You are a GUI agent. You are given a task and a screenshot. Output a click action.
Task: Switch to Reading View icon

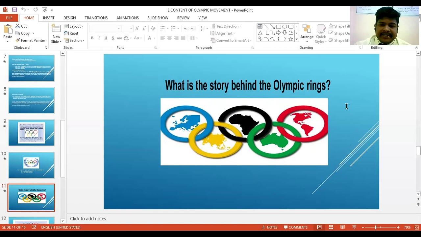[342, 227]
